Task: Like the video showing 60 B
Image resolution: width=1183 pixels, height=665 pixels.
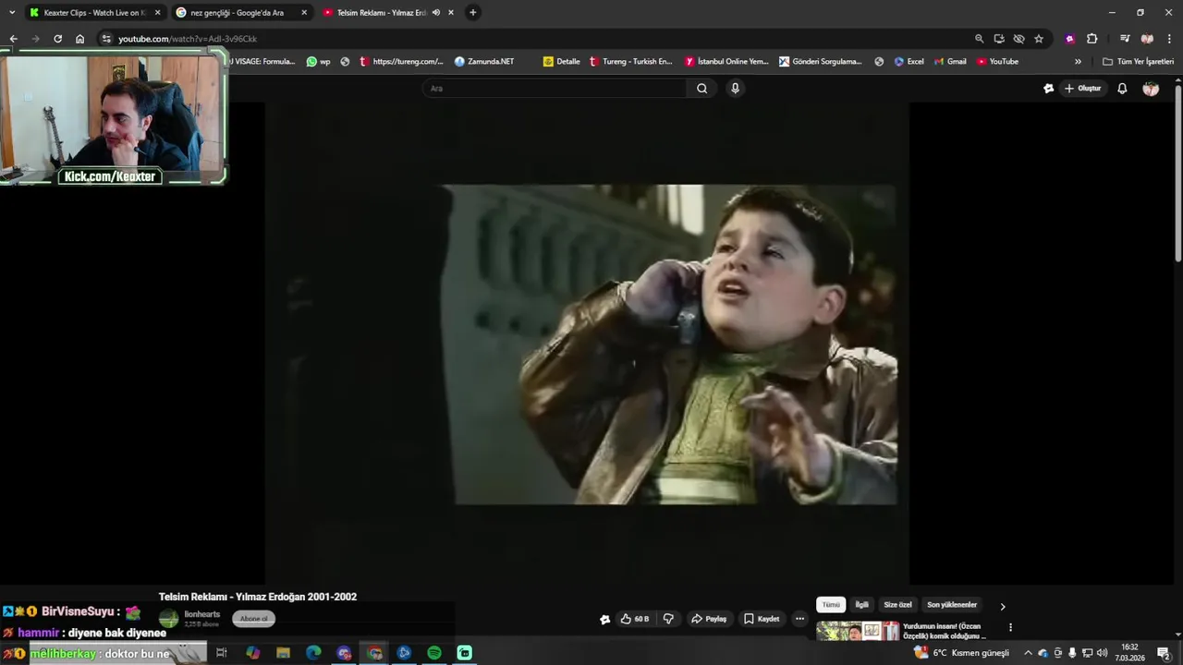Action: [x=635, y=619]
